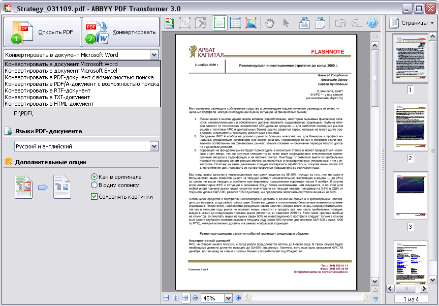The height and width of the screenshot is (306, 439).
Task: Click the thumbnails panel scroll up arrow
Action: coord(432,37)
